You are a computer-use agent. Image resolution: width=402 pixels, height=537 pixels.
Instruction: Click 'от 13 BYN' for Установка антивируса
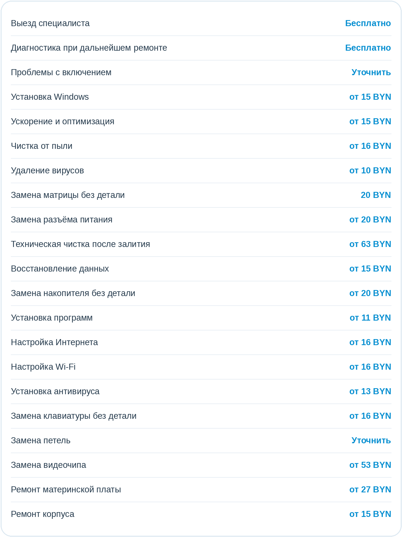tap(370, 391)
